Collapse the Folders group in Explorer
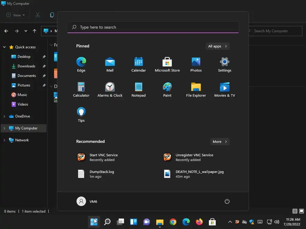This screenshot has width=306, height=229. click(x=51, y=45)
